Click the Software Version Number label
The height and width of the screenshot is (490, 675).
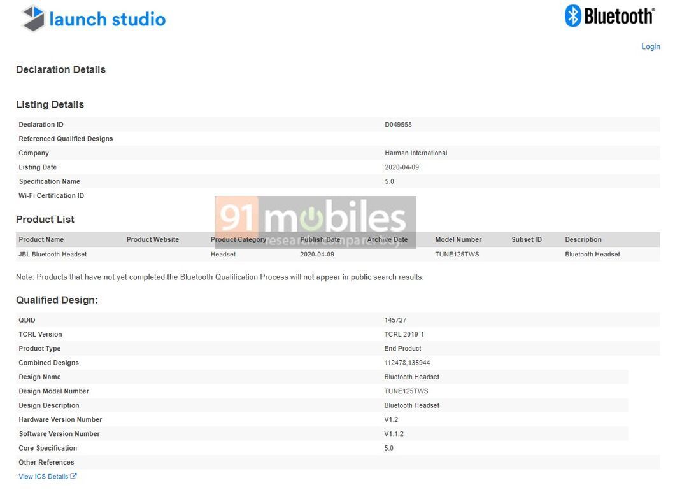(59, 434)
